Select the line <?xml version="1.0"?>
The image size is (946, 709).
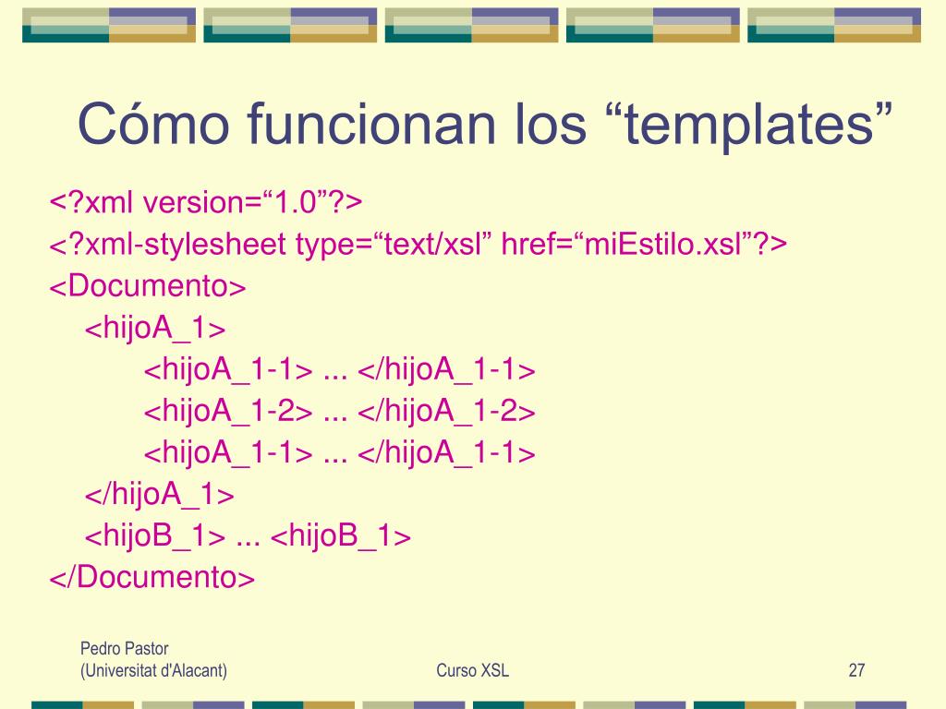pyautogui.click(x=206, y=202)
